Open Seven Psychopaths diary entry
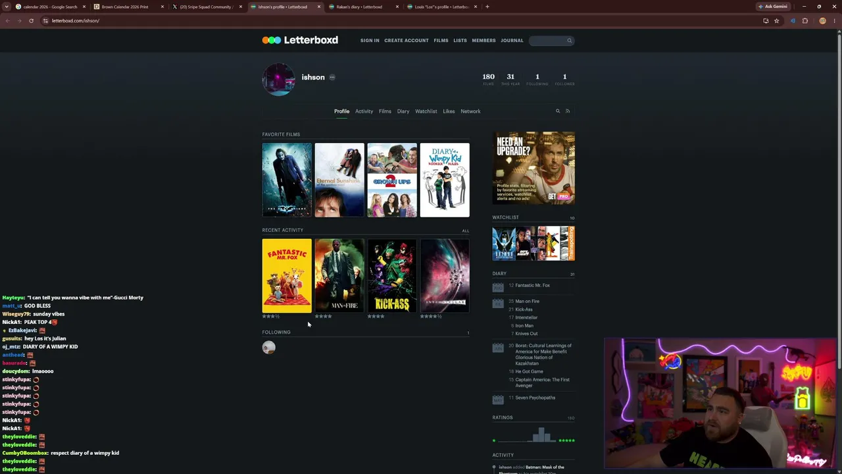The width and height of the screenshot is (842, 474). 535,398
